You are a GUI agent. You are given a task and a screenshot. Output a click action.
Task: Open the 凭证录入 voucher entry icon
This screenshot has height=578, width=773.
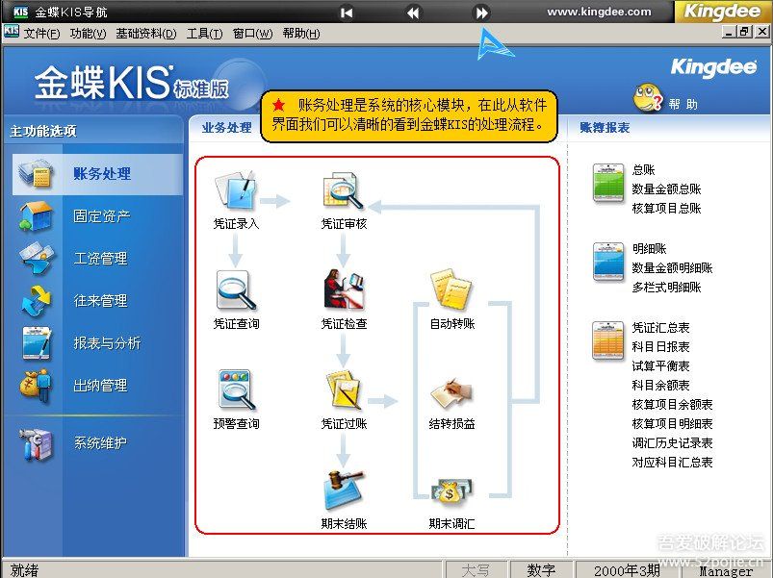coord(235,191)
